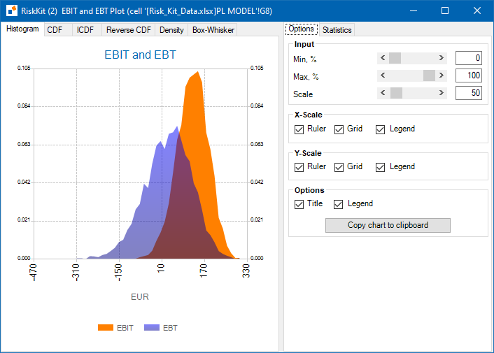Toggle the Y-Scale Grid checkbox
494x353 pixels.
339,167
